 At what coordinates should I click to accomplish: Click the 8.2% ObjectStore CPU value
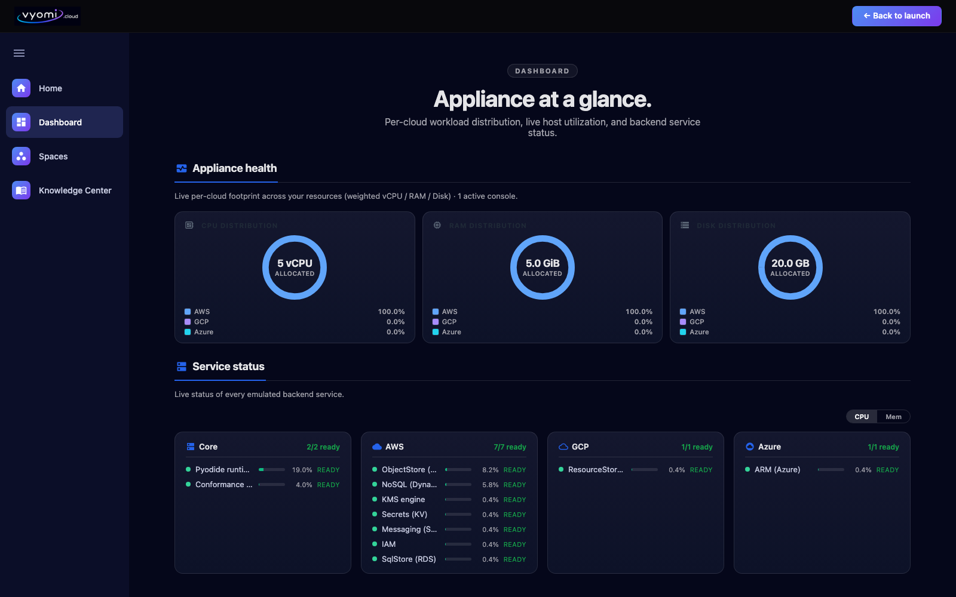(491, 470)
